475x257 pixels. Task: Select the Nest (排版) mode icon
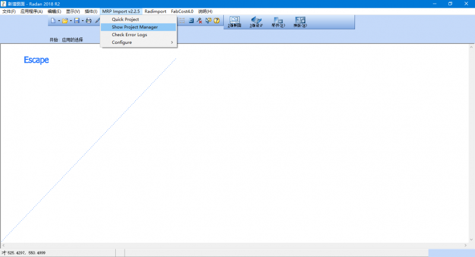(300, 22)
